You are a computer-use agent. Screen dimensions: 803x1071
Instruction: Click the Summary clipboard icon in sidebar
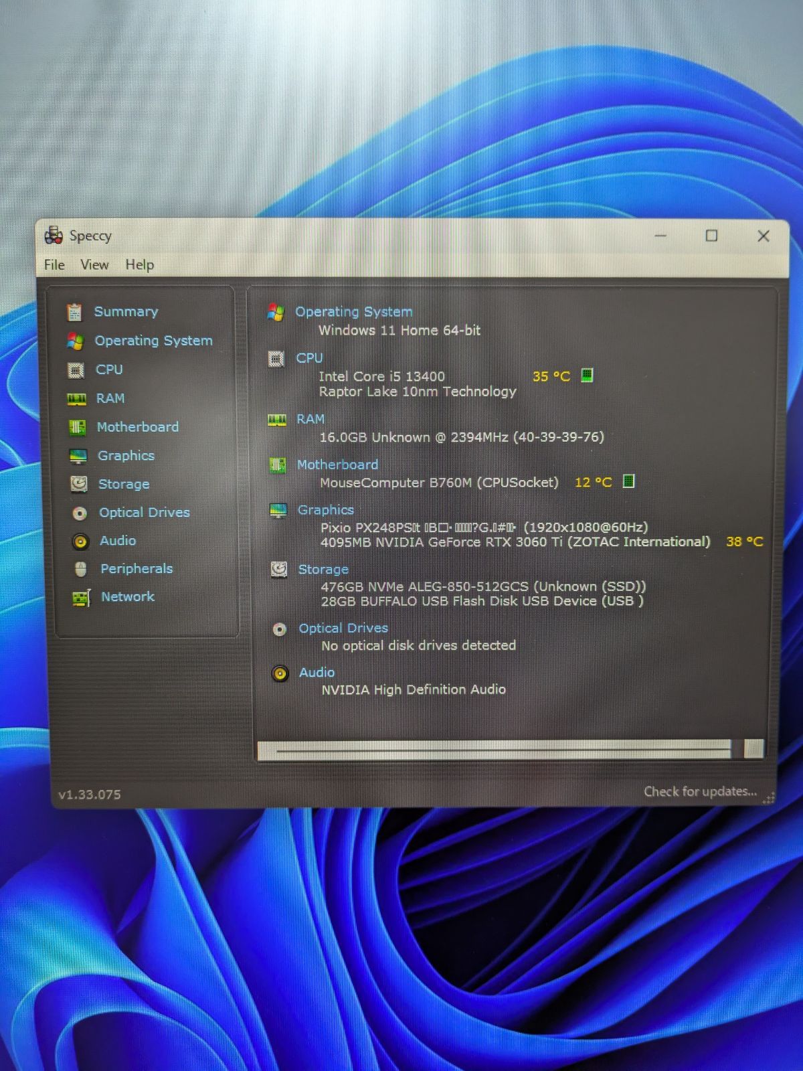click(74, 312)
